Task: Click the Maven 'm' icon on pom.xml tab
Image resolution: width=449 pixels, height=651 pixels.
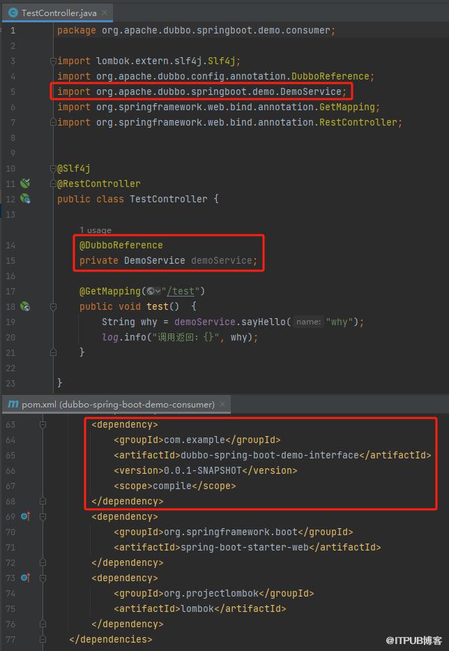Action: coord(13,404)
